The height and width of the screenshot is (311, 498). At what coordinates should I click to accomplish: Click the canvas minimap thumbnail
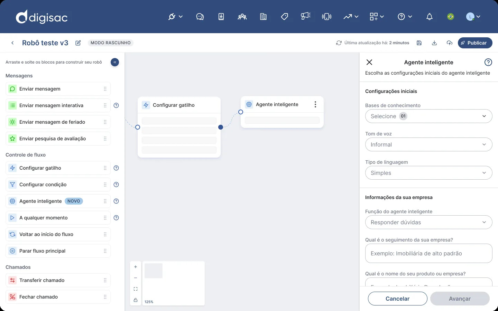click(x=174, y=283)
